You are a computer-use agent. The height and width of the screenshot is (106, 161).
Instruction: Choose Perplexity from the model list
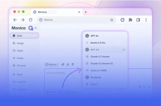click(x=105, y=77)
